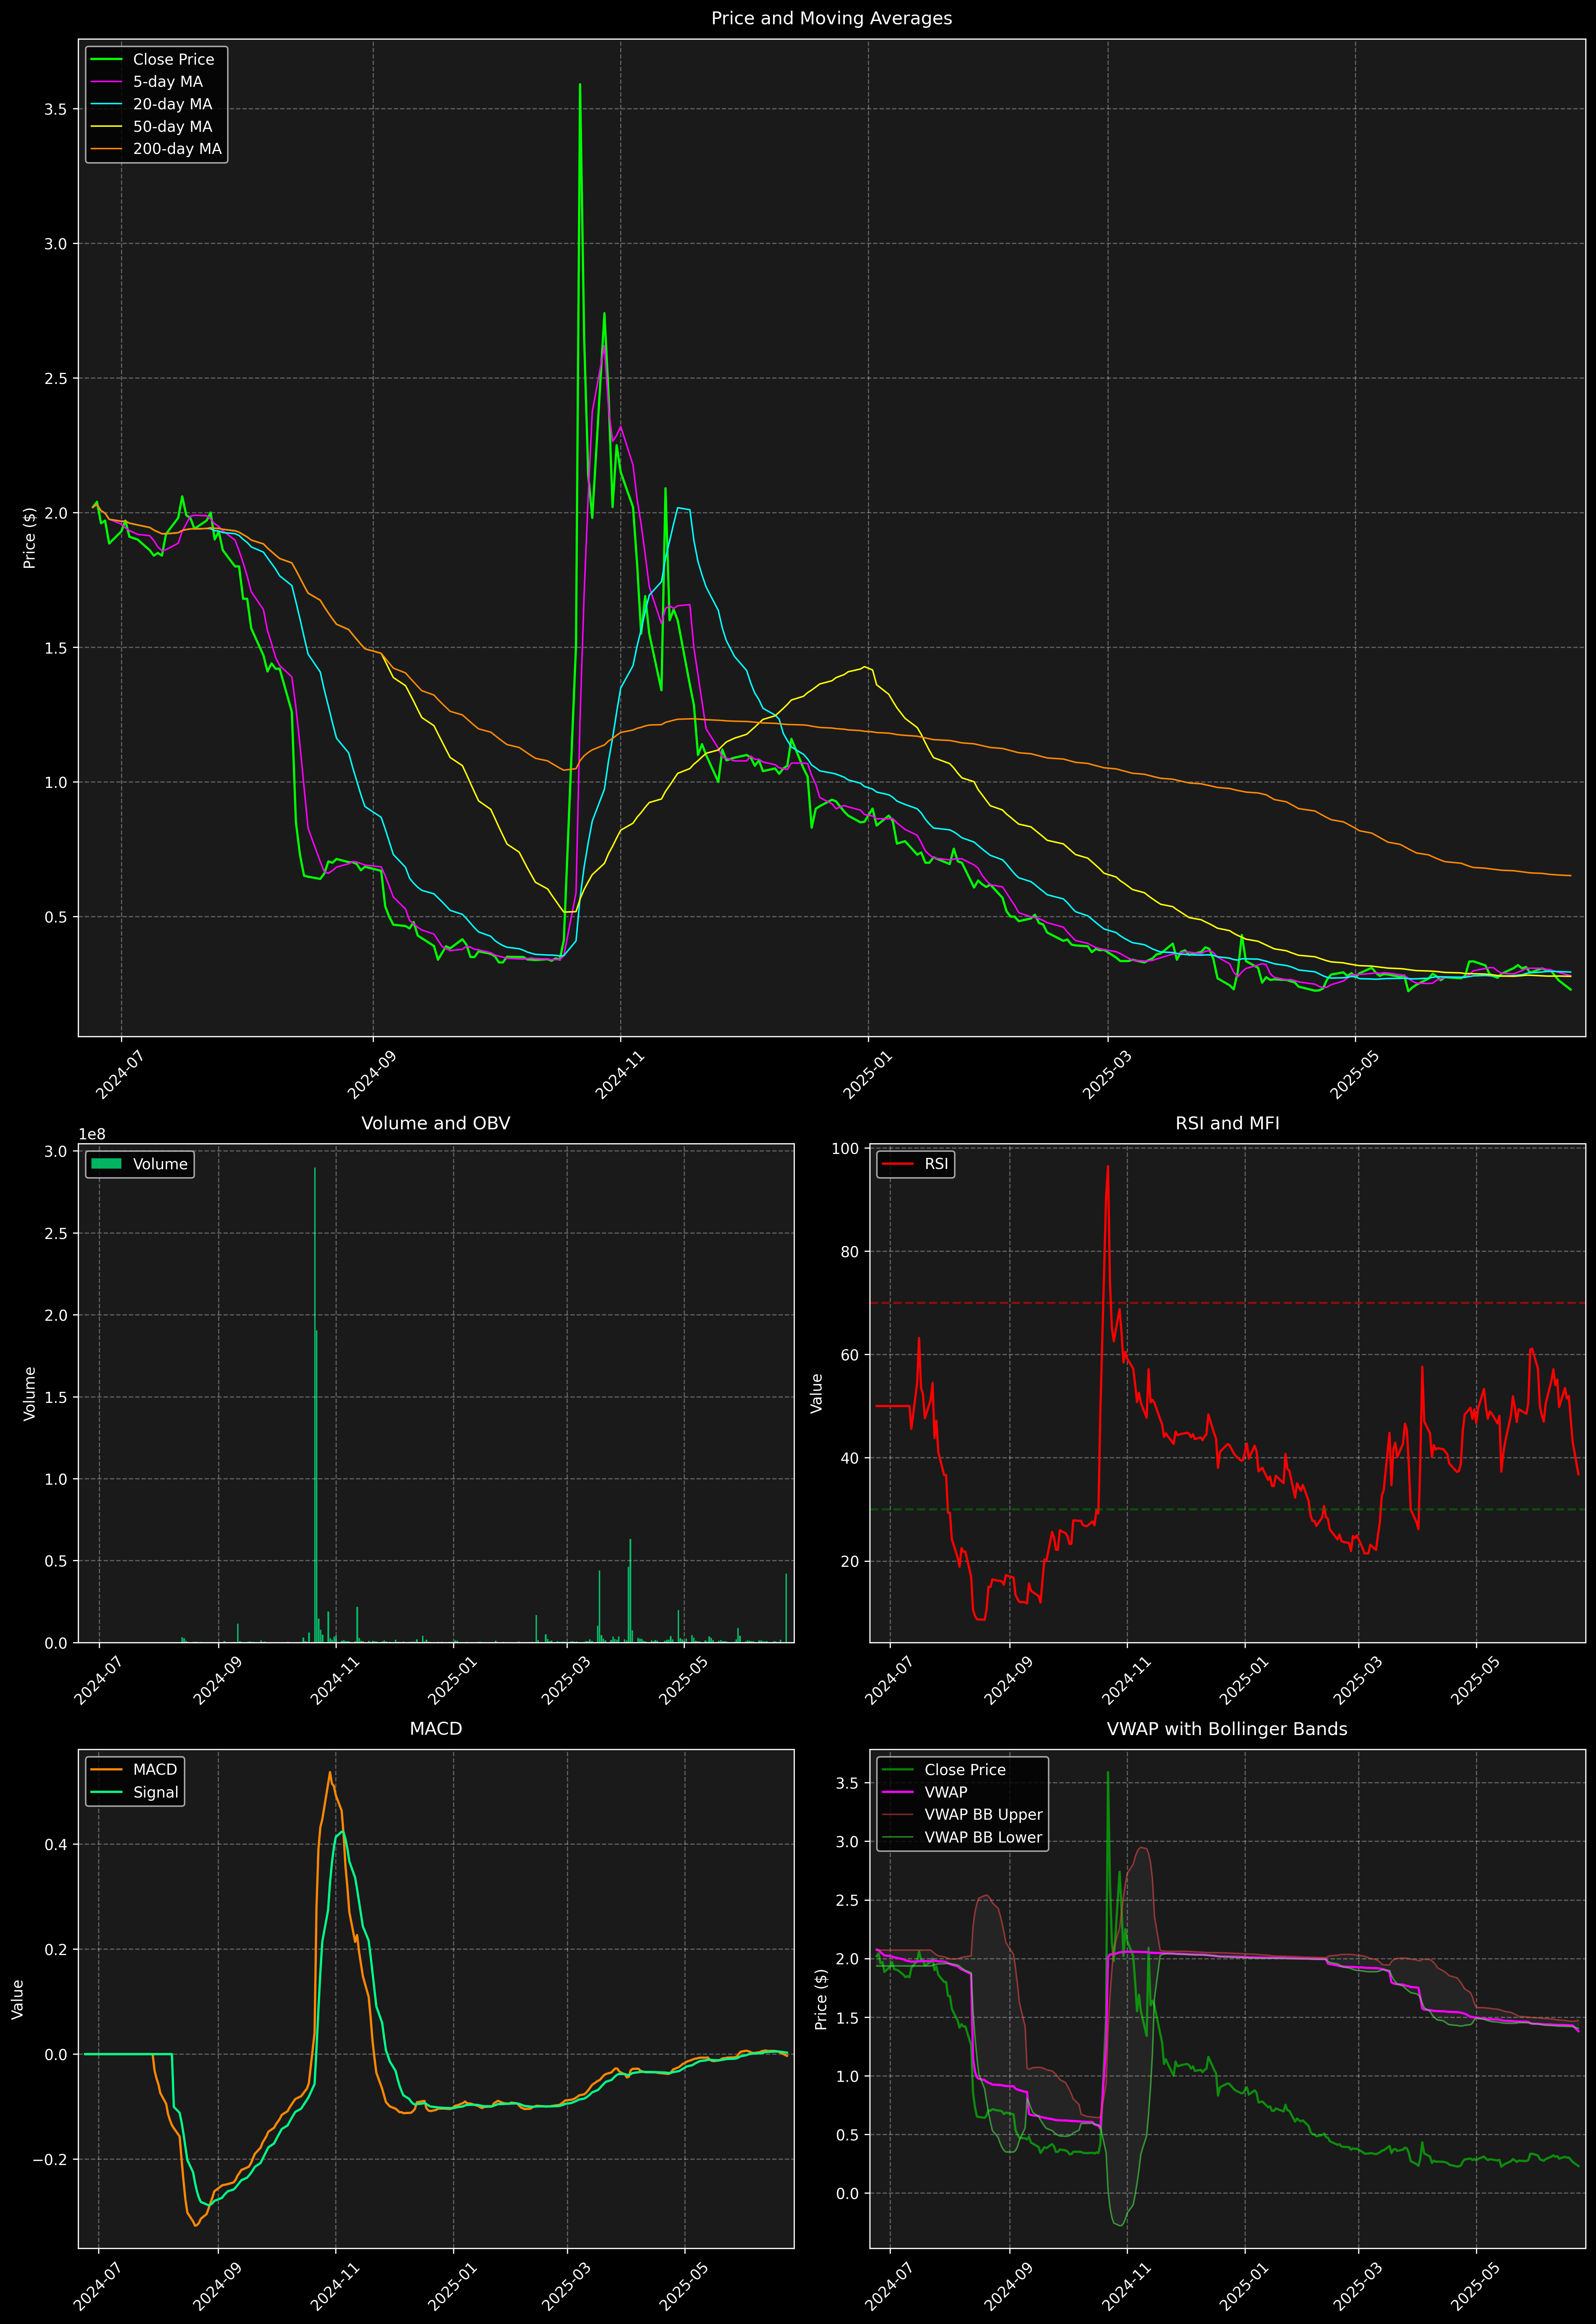Click the 'RSI and MFI' chart title
The image size is (1596, 2324).
click(1227, 1123)
